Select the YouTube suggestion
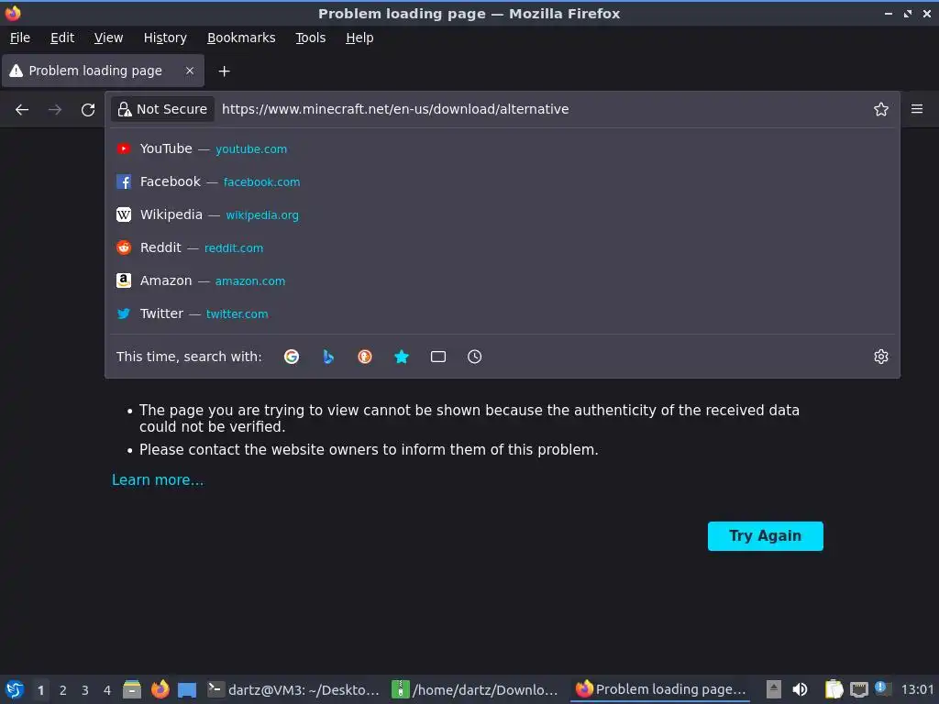Screen dimensions: 939x704 [x=503, y=148]
